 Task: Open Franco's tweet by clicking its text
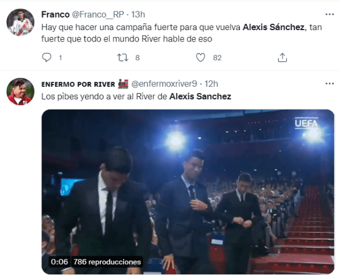coord(170,33)
